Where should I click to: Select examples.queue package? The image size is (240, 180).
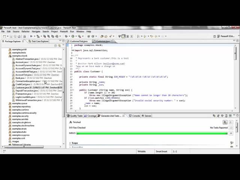(19, 103)
